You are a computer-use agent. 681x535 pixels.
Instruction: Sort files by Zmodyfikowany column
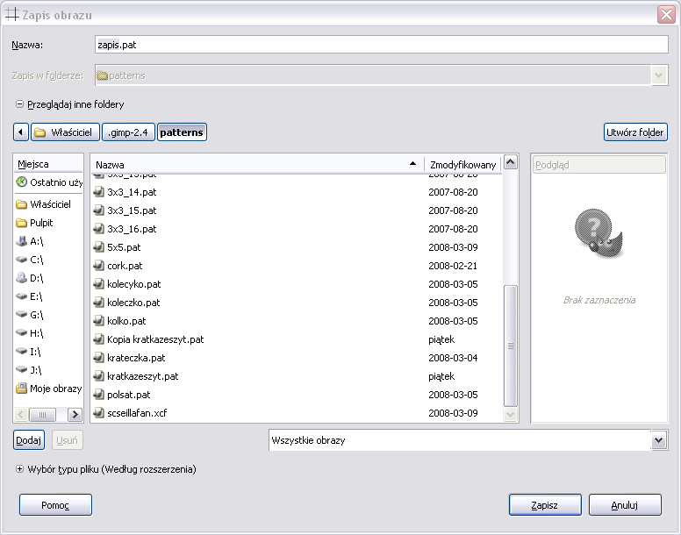(x=462, y=164)
